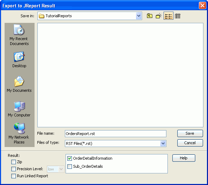Open My Network Places shortcut
Screen dimensions: 208x185
(x=19, y=133)
